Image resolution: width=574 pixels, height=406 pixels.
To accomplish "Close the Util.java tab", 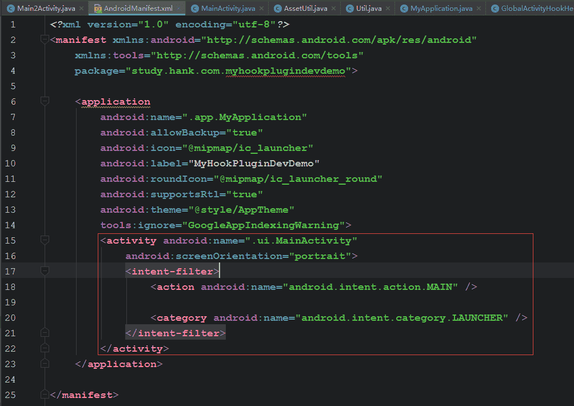I will 388,8.
